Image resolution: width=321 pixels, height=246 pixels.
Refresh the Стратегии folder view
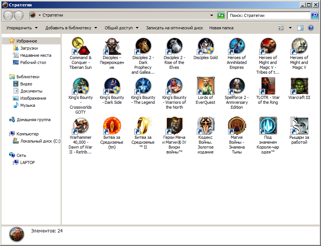(x=221, y=15)
